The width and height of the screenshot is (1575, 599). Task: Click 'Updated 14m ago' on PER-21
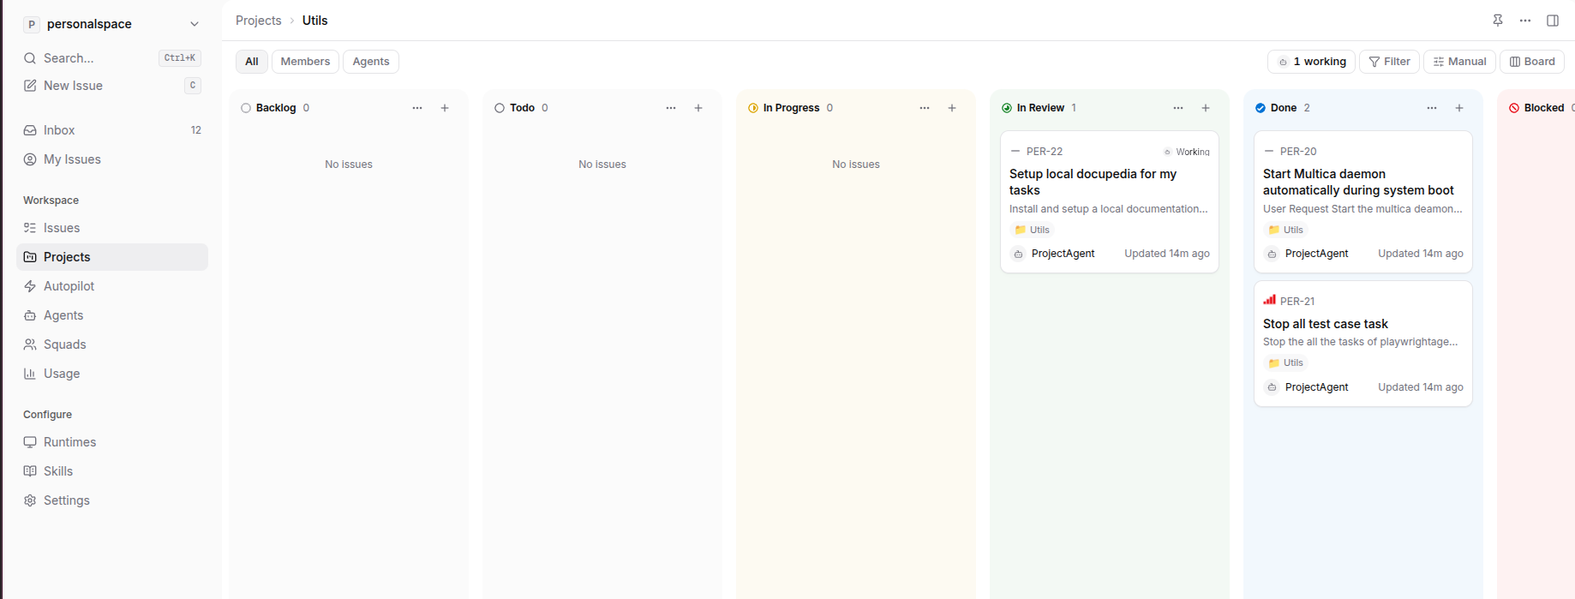(1421, 387)
